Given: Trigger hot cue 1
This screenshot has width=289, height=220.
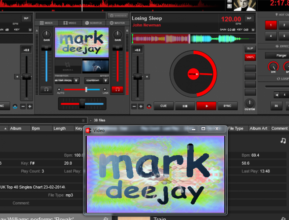Looking at the screenshot, I should coord(271,25).
